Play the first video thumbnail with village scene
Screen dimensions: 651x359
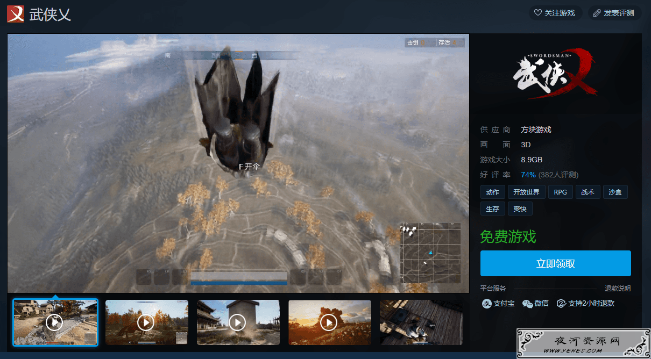point(55,322)
